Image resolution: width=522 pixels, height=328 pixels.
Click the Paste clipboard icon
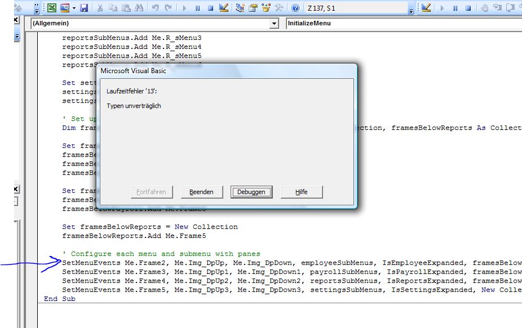coord(126,8)
